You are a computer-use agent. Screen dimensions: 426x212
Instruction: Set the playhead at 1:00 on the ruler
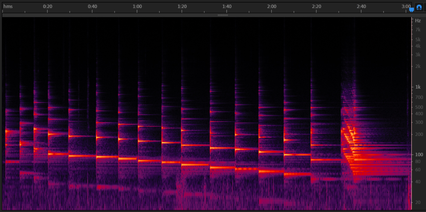tap(137, 7)
